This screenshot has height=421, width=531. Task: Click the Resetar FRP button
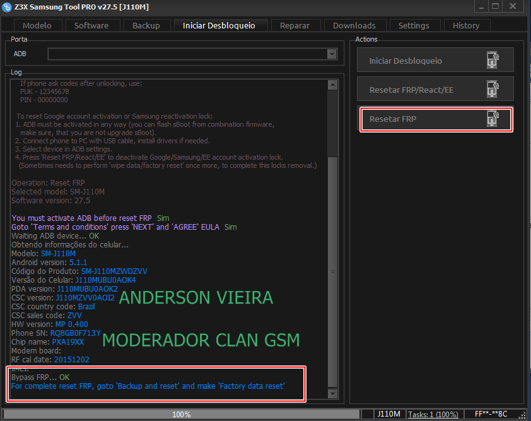tap(436, 119)
